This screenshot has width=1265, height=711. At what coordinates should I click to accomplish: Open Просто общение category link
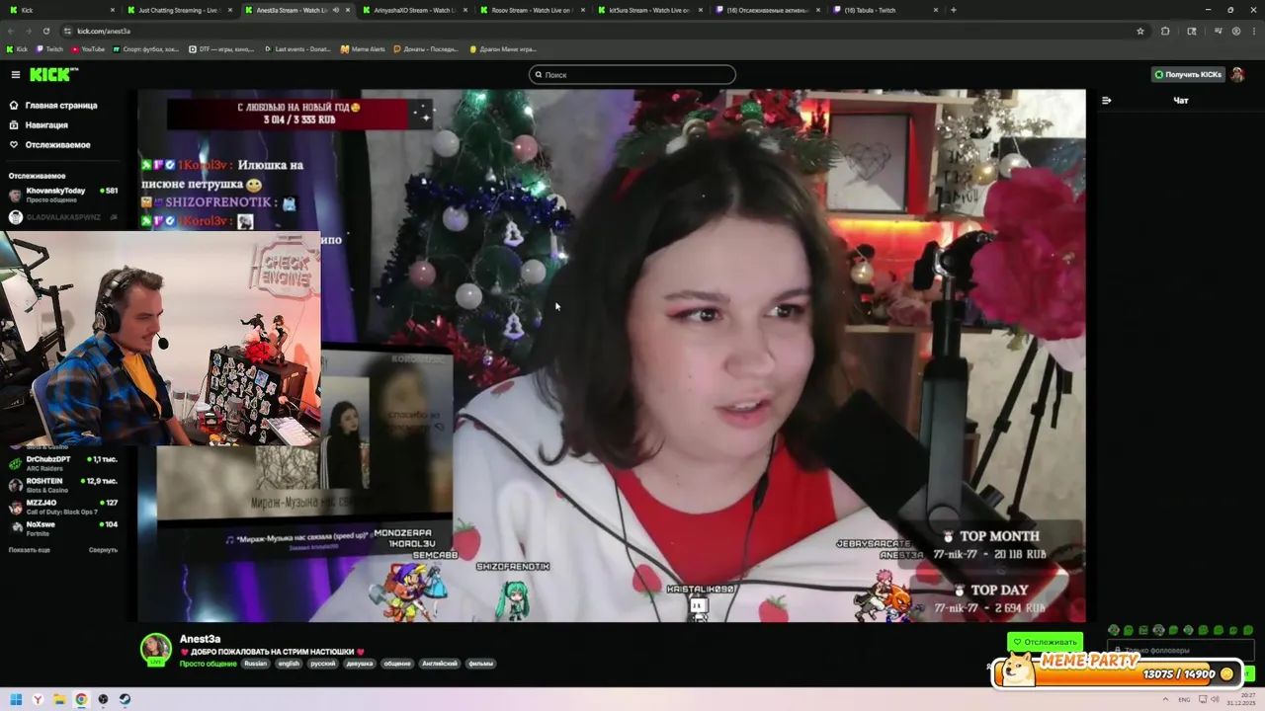tap(208, 664)
